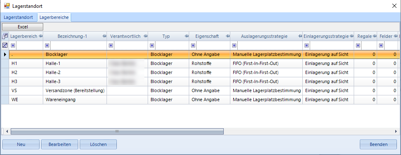
Task: Open filter operator for Auslagerungsstrategie column
Action: [x=234, y=46]
